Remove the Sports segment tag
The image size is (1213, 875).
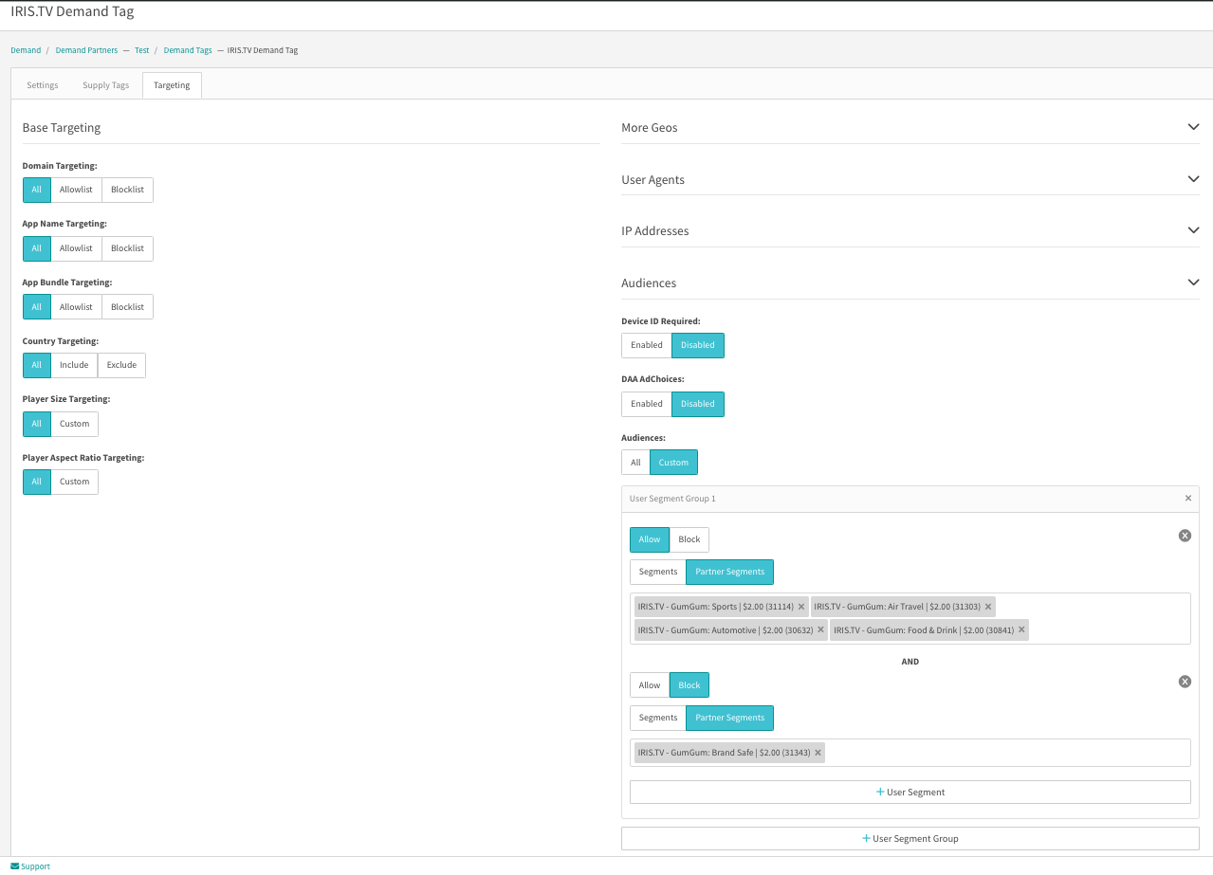coord(801,607)
